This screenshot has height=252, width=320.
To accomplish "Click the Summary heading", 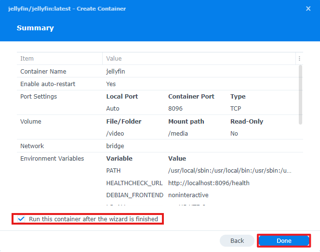I will (35, 28).
